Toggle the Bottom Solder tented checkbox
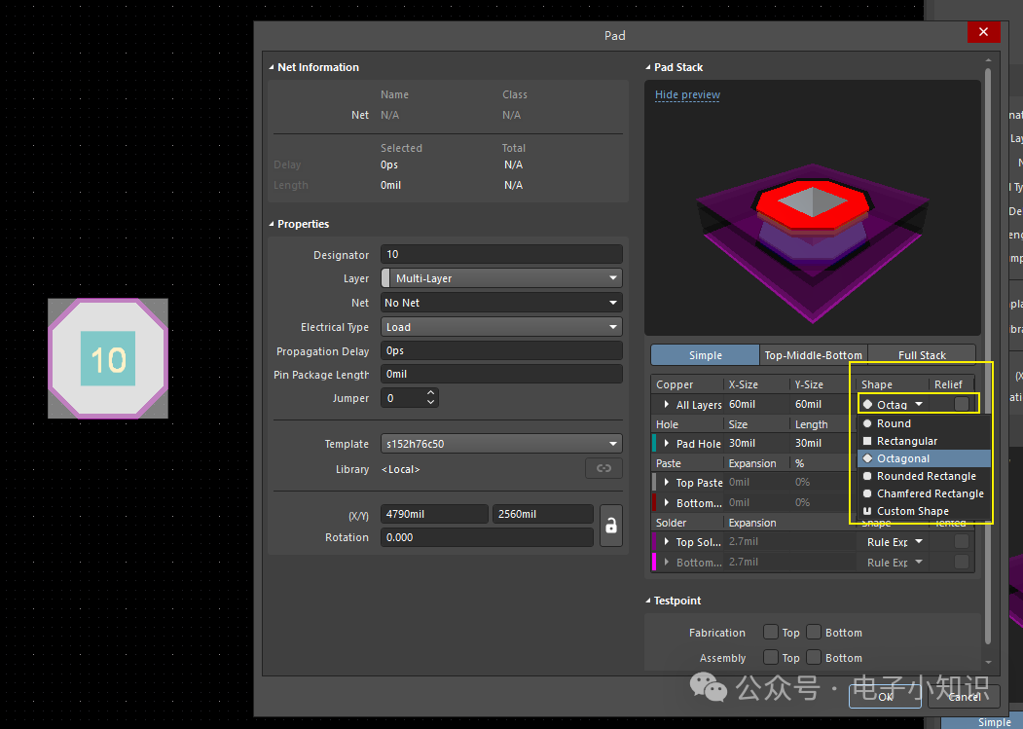 coord(961,562)
